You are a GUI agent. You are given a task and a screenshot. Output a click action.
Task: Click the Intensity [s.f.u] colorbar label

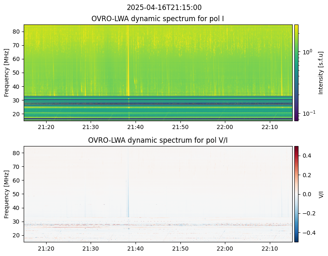(x=321, y=73)
